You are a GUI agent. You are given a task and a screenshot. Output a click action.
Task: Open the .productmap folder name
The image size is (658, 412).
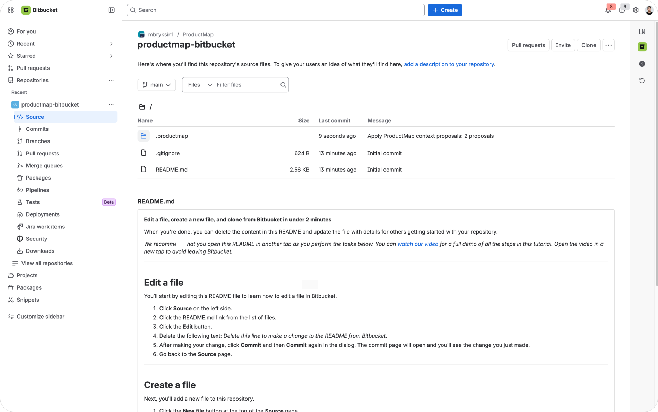[x=172, y=136]
